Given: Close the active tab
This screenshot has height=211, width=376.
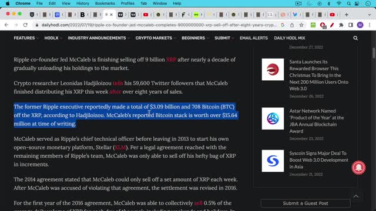Looking at the screenshot, I should [111, 15].
